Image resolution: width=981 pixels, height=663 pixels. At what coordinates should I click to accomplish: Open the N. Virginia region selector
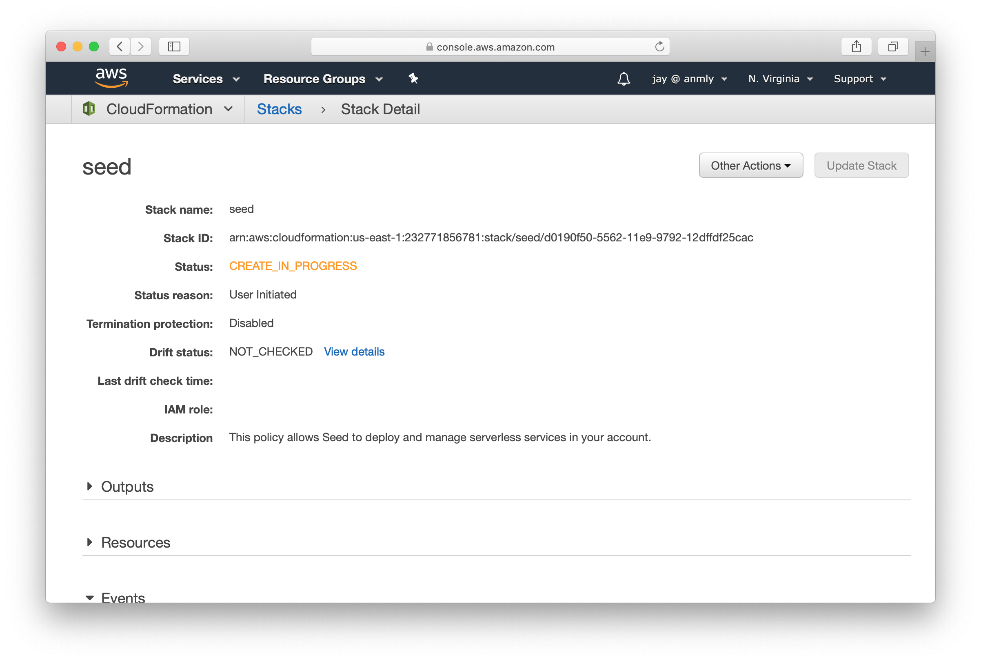(x=780, y=79)
